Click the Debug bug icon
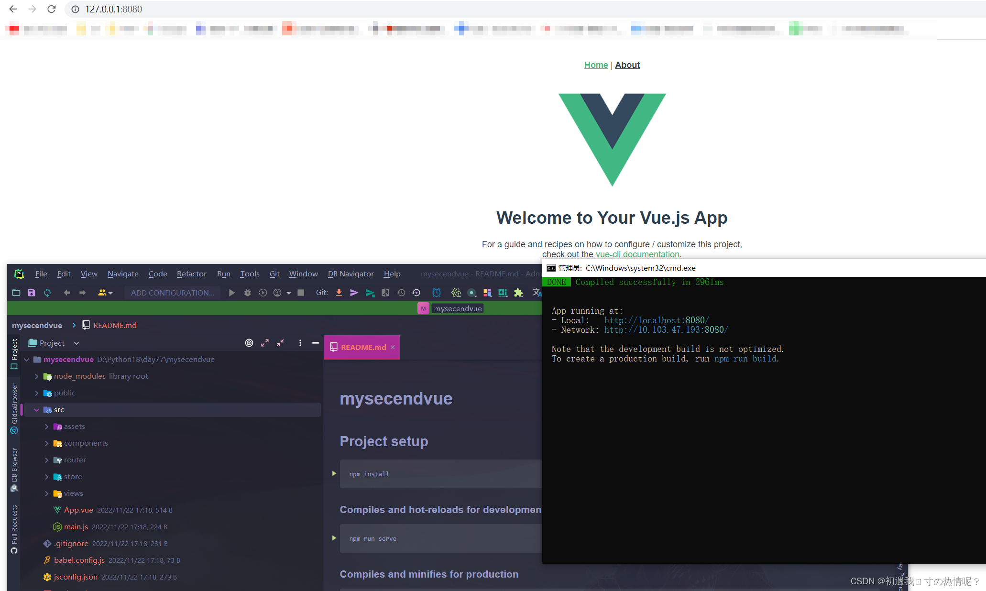The height and width of the screenshot is (591, 986). click(x=248, y=293)
